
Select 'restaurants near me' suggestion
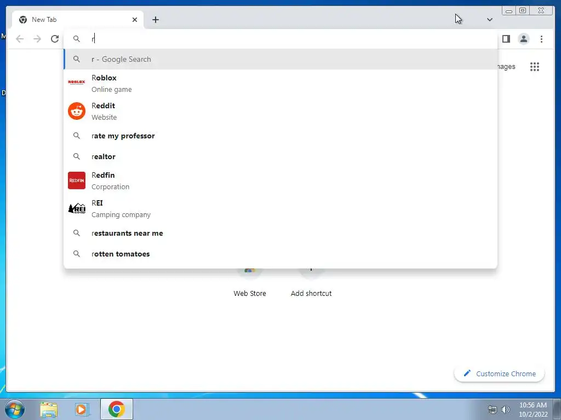[280, 233]
